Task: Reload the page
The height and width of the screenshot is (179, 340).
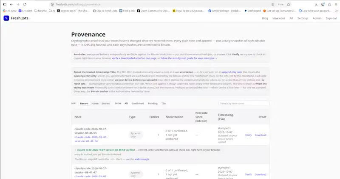Action: tap(25, 4)
